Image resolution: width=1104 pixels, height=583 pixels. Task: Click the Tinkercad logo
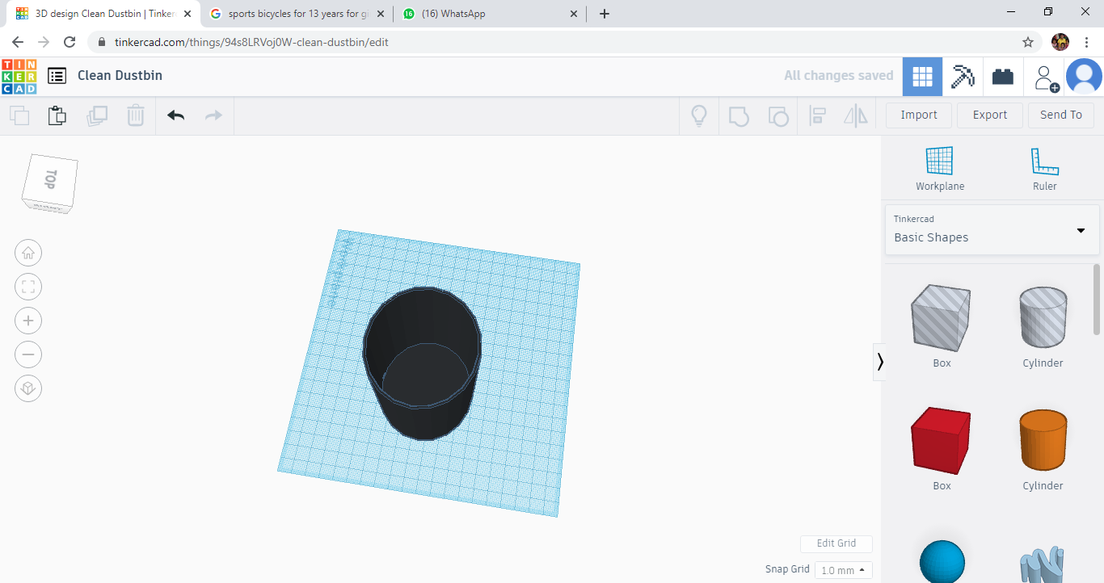19,76
